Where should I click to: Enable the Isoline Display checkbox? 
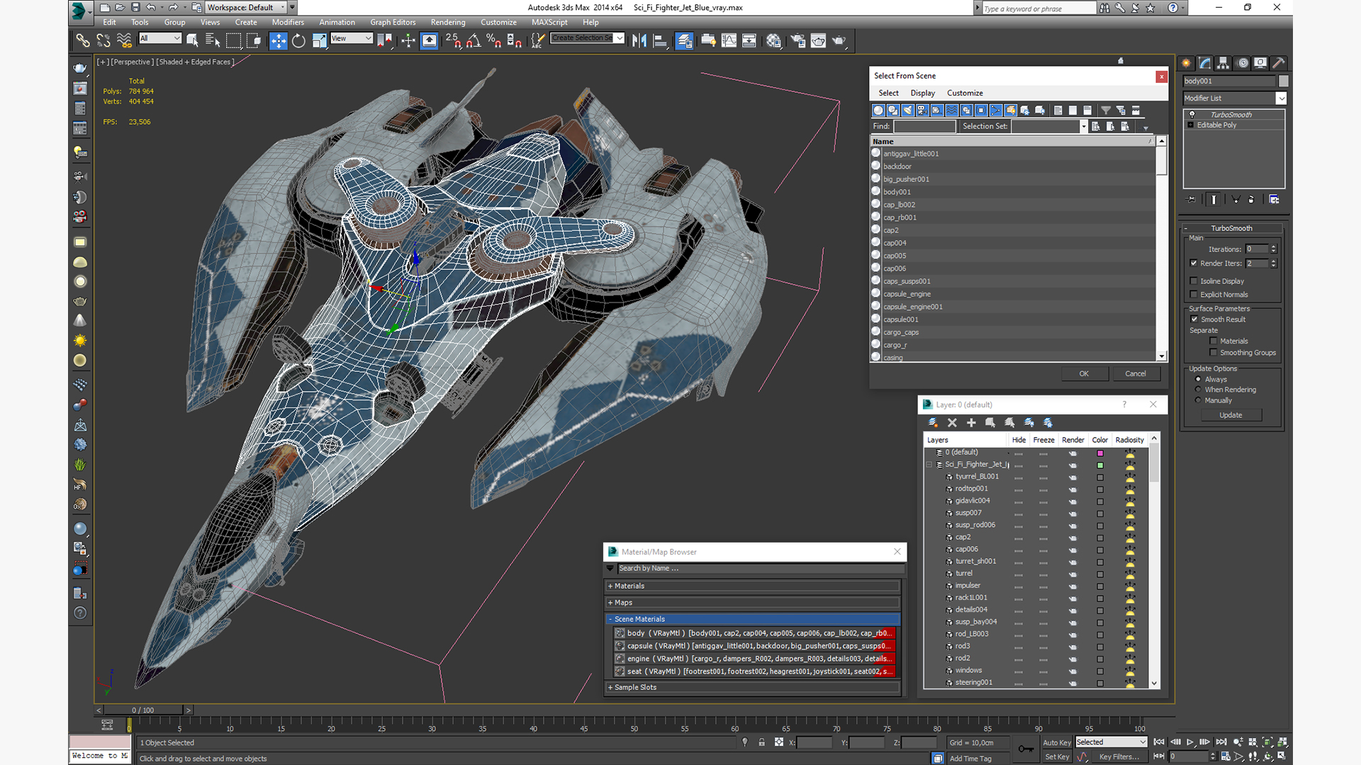[1194, 281]
